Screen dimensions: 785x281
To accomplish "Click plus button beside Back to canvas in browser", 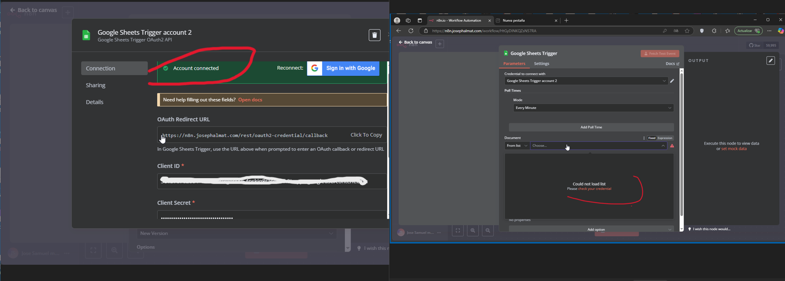I will (439, 44).
